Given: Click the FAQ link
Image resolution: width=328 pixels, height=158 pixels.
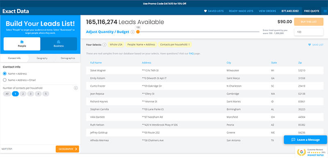Looking at the screenshot, I should point(191,54).
